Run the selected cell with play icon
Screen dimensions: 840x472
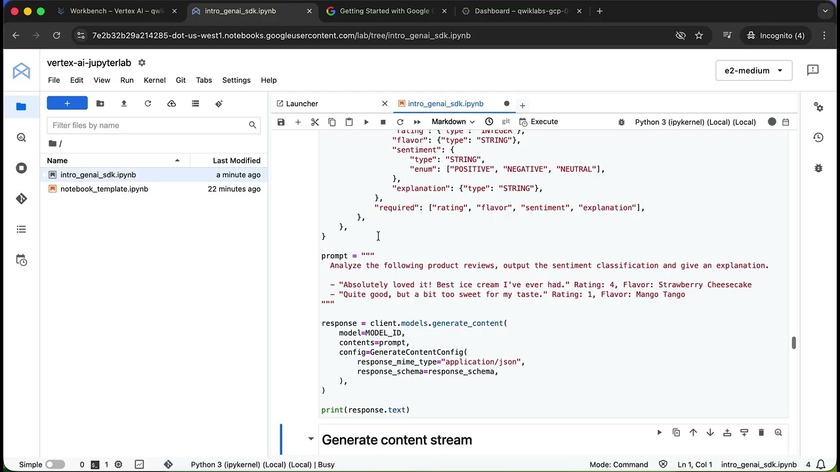click(x=366, y=122)
